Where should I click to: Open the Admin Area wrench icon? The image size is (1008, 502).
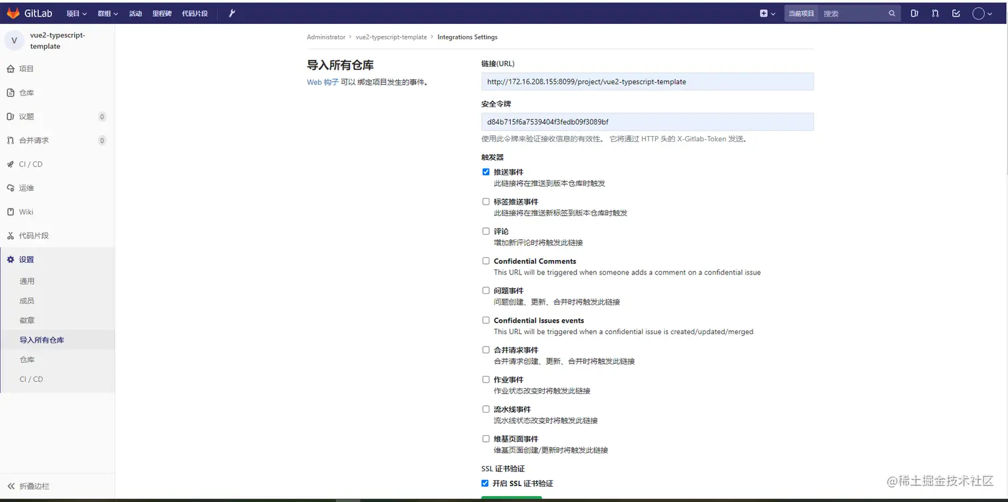click(x=231, y=13)
